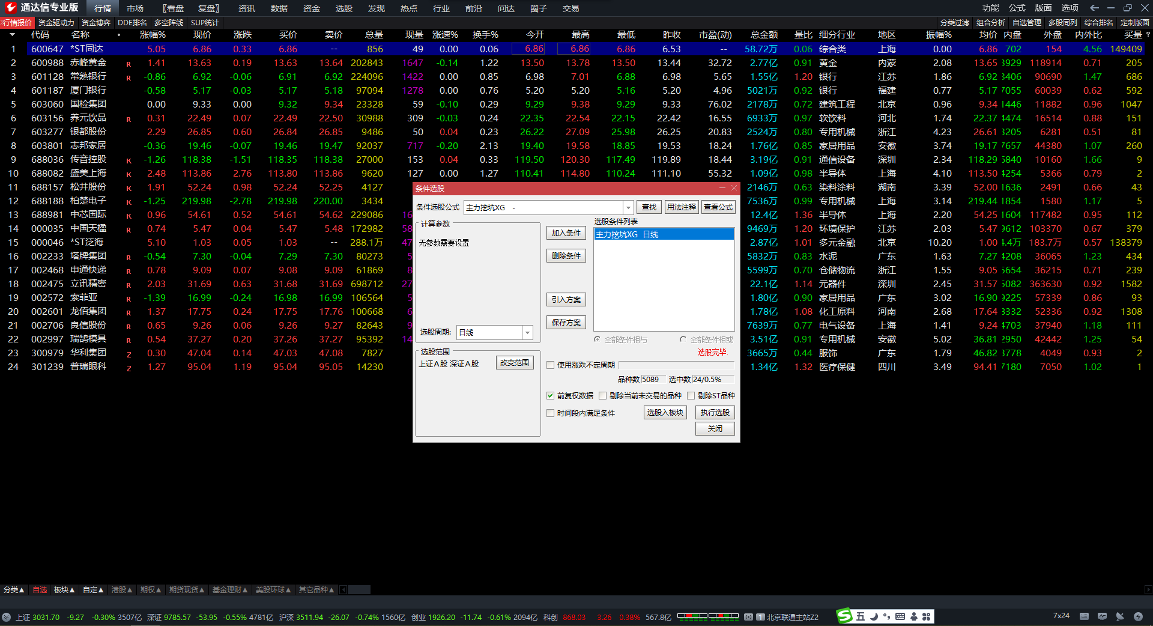Open the 条件选股公式 formula dropdown
The height and width of the screenshot is (626, 1153).
coord(628,207)
